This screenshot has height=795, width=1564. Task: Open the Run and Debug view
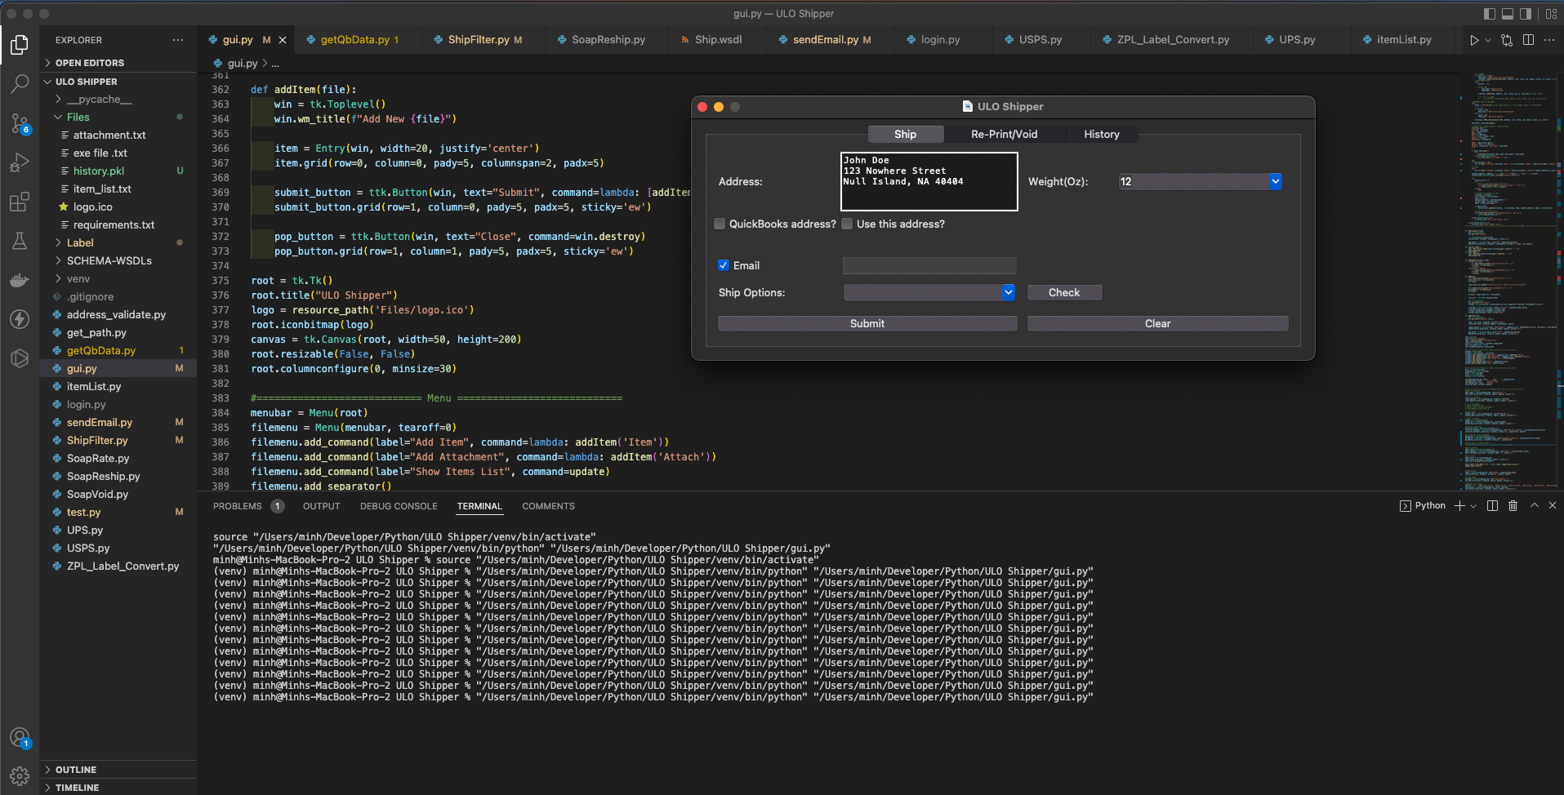click(20, 162)
